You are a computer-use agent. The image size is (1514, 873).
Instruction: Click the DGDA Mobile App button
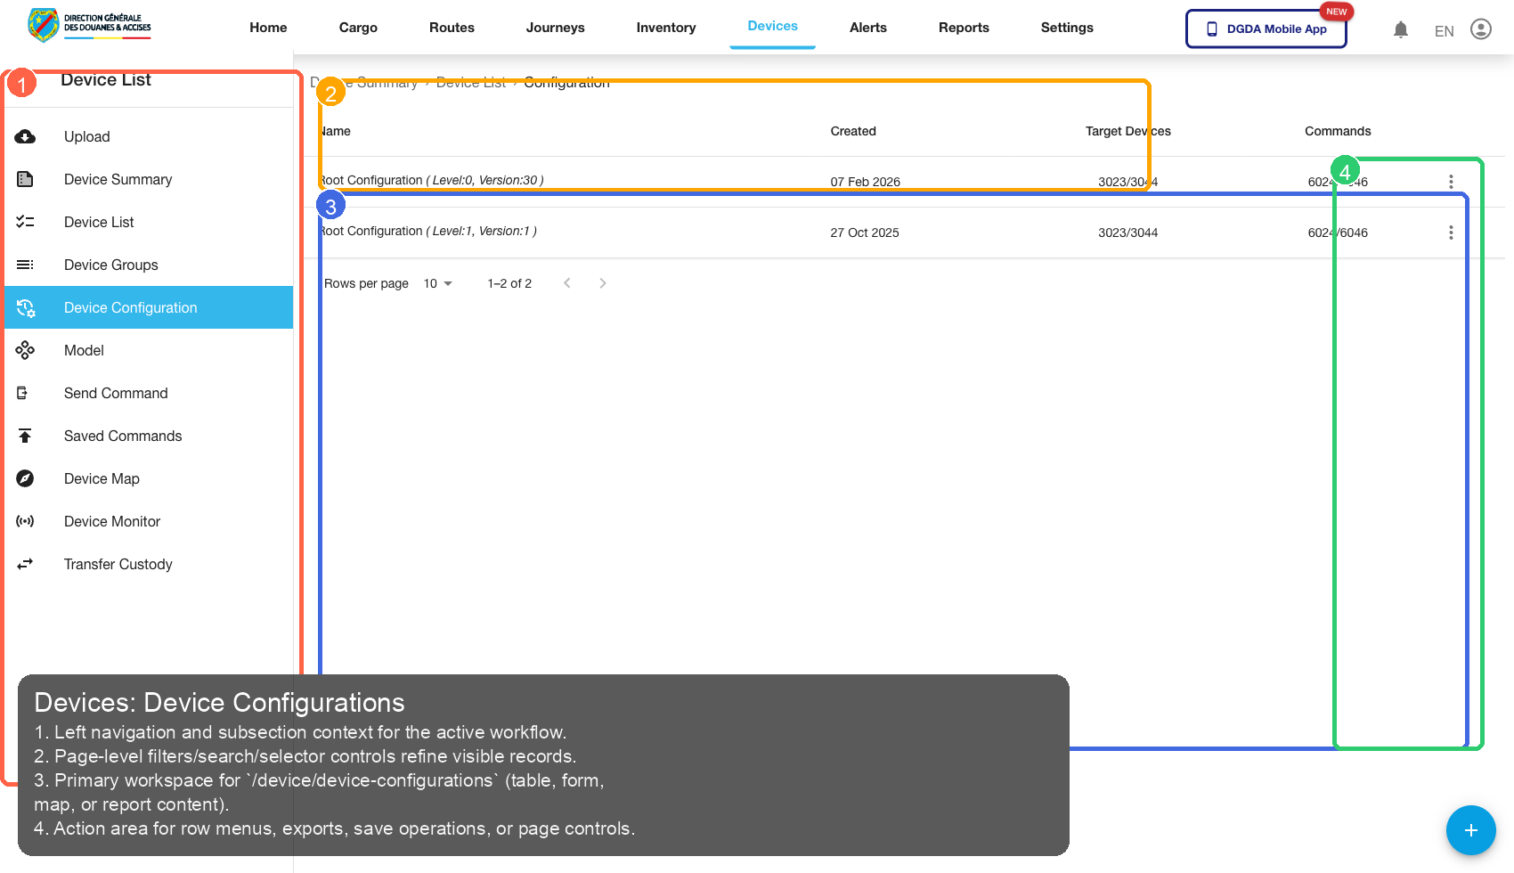1266,29
